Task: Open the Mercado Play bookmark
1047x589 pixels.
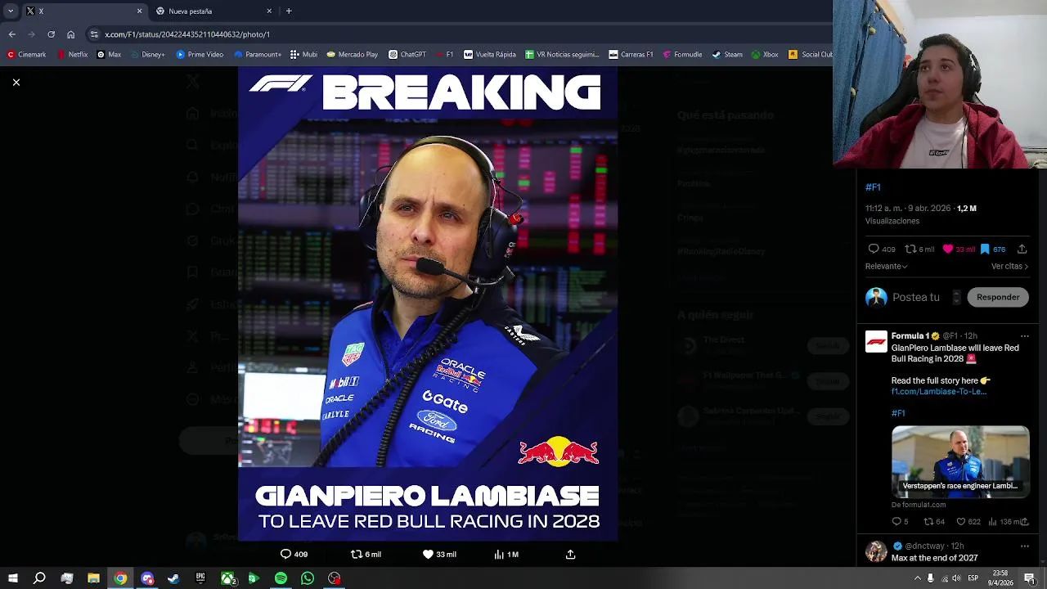Action: 352,55
